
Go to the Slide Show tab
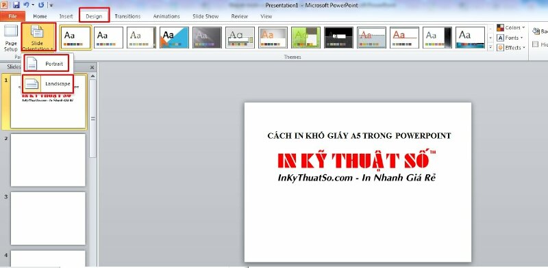click(x=206, y=16)
